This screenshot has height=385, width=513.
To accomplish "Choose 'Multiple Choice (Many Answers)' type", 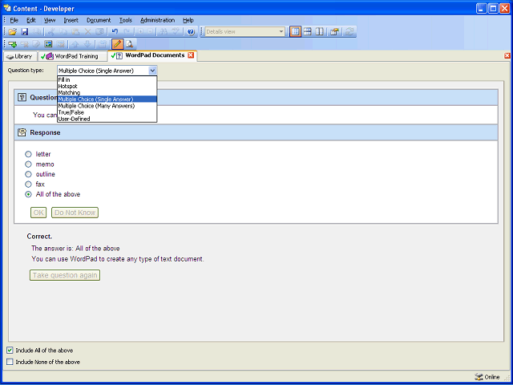I will (107, 106).
